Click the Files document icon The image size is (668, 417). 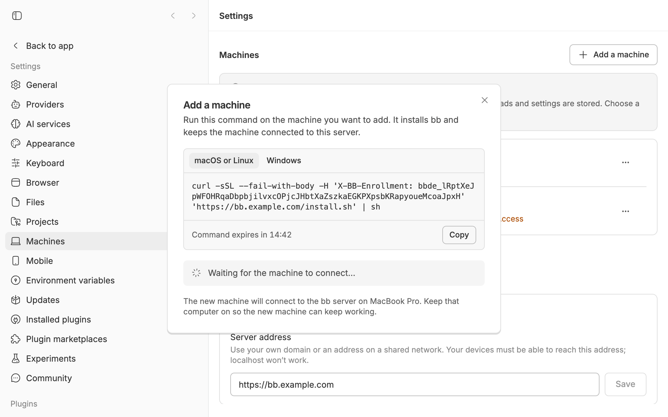click(x=16, y=202)
